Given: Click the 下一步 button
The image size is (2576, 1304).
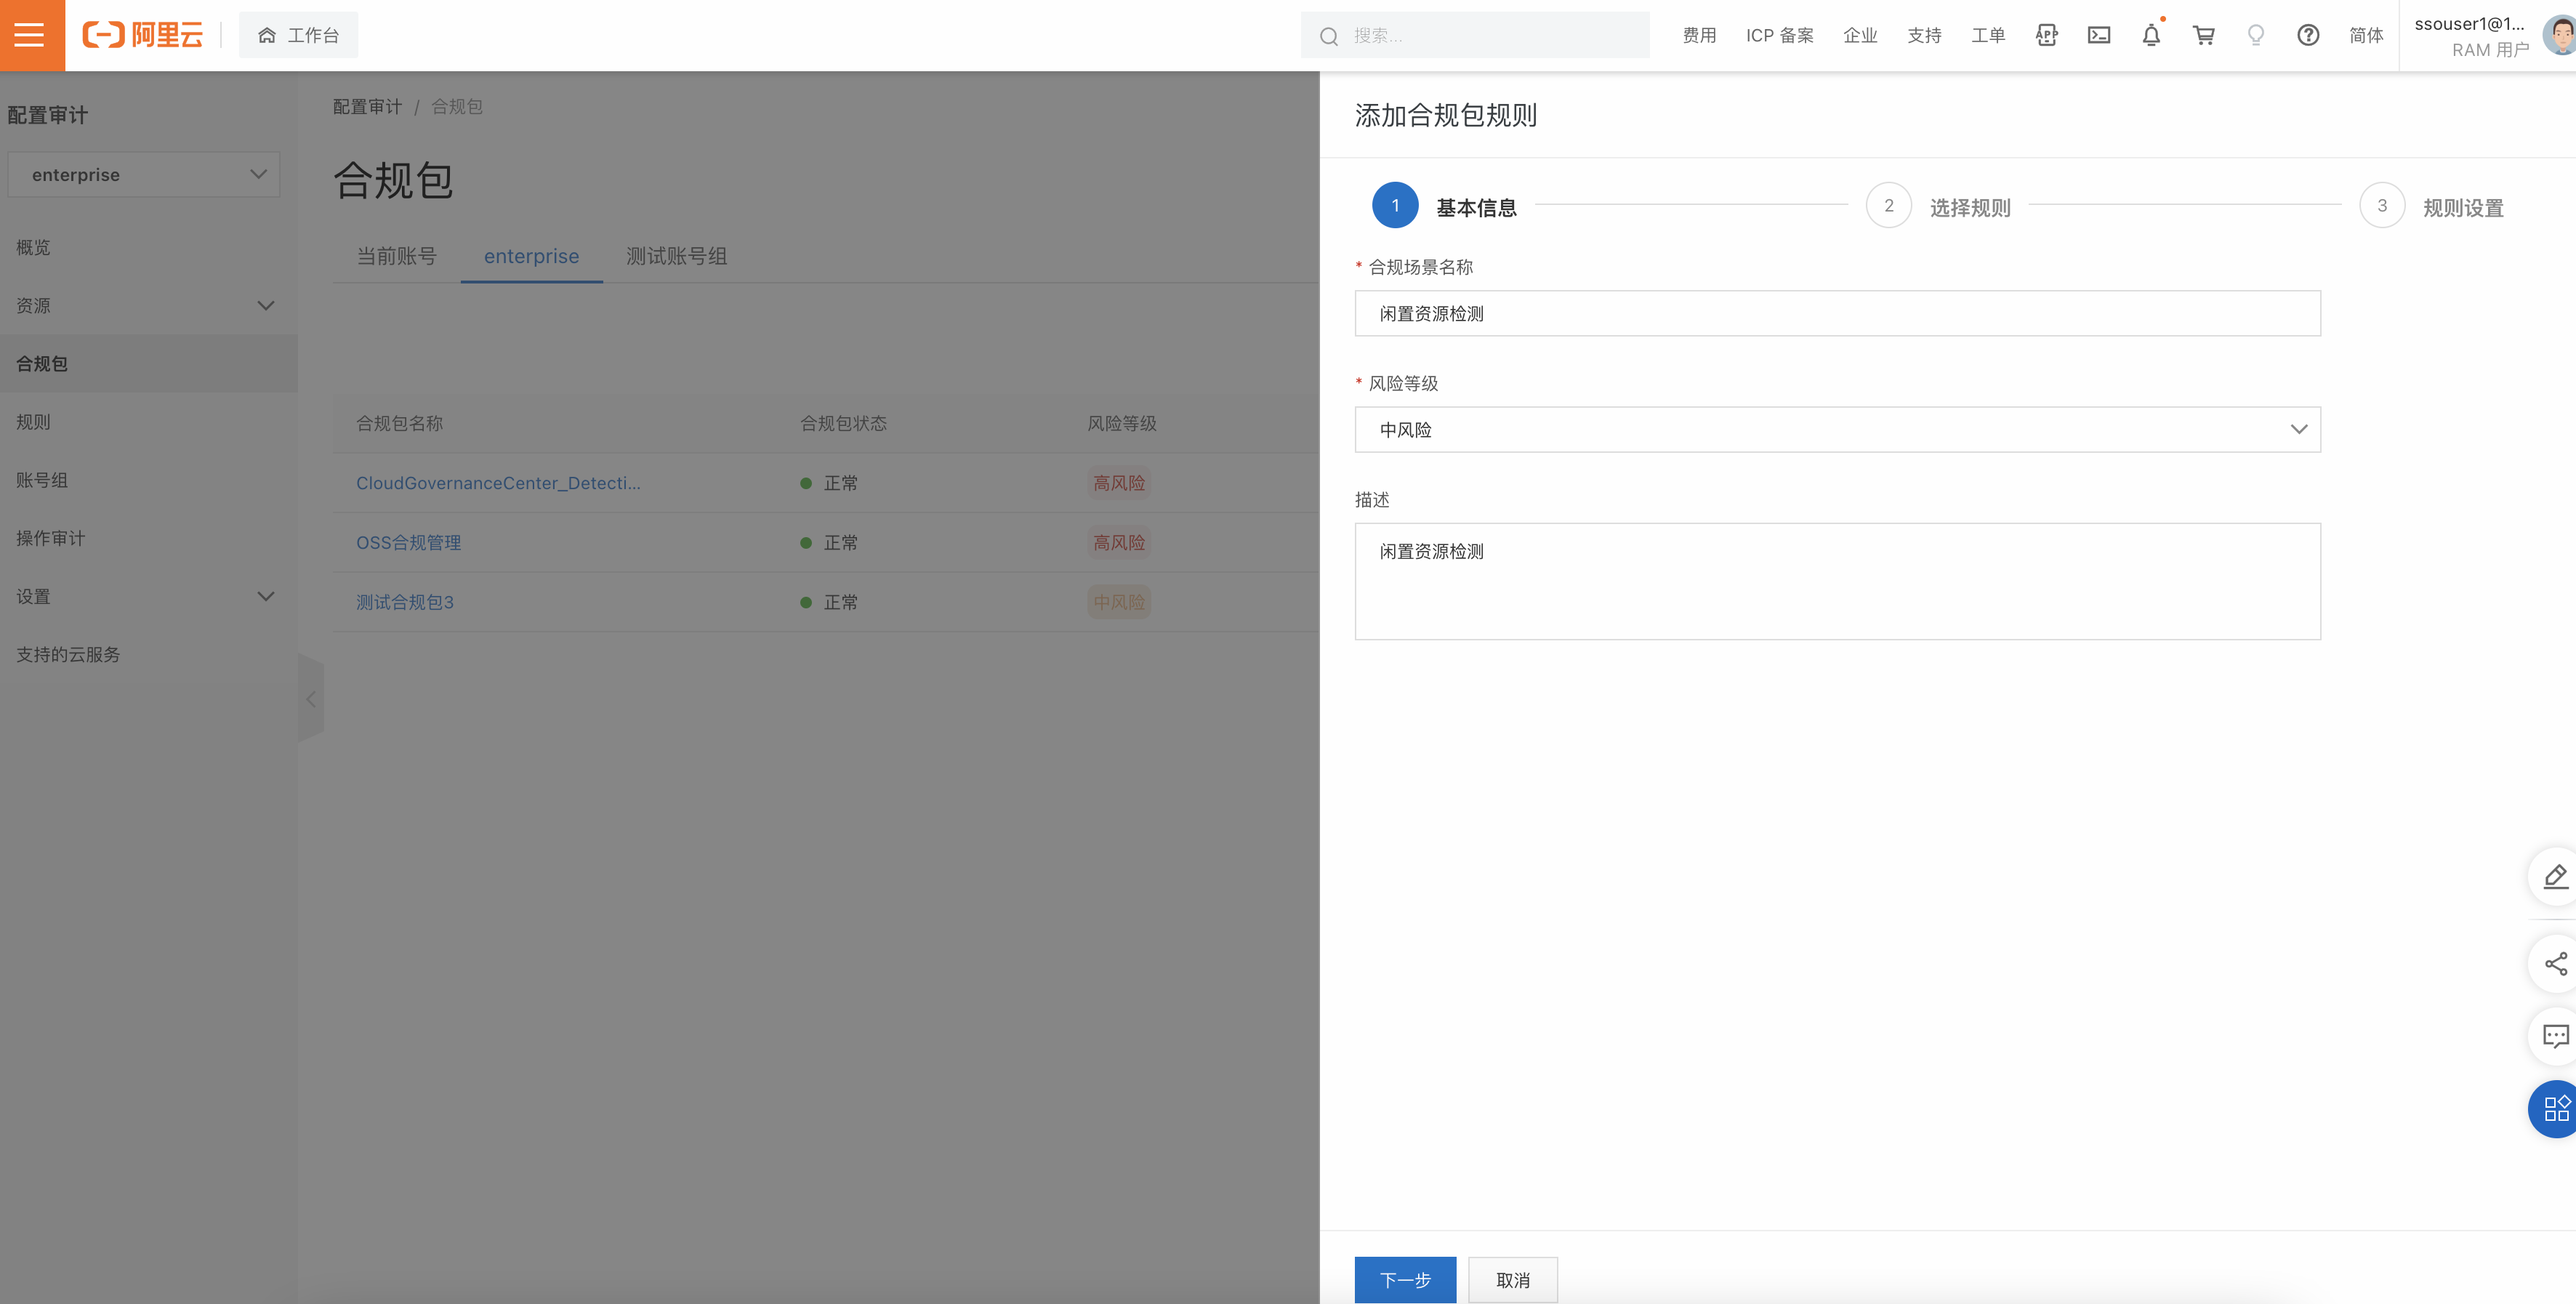Looking at the screenshot, I should 1404,1279.
